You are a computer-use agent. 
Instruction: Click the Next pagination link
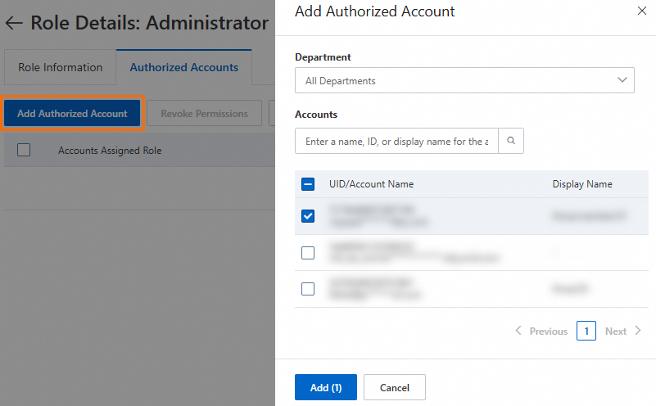pos(616,332)
